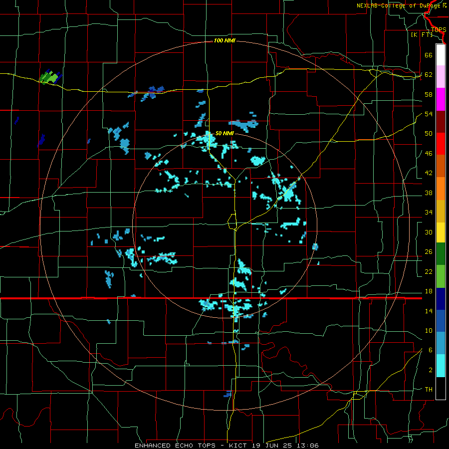
Task: Click the legend value '62'
Action: tap(429, 75)
